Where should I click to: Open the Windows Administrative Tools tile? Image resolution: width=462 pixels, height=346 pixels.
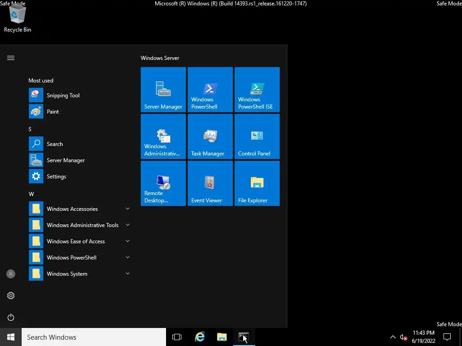(x=163, y=137)
